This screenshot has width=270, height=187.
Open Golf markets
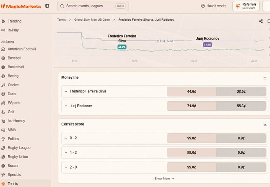click(11, 112)
